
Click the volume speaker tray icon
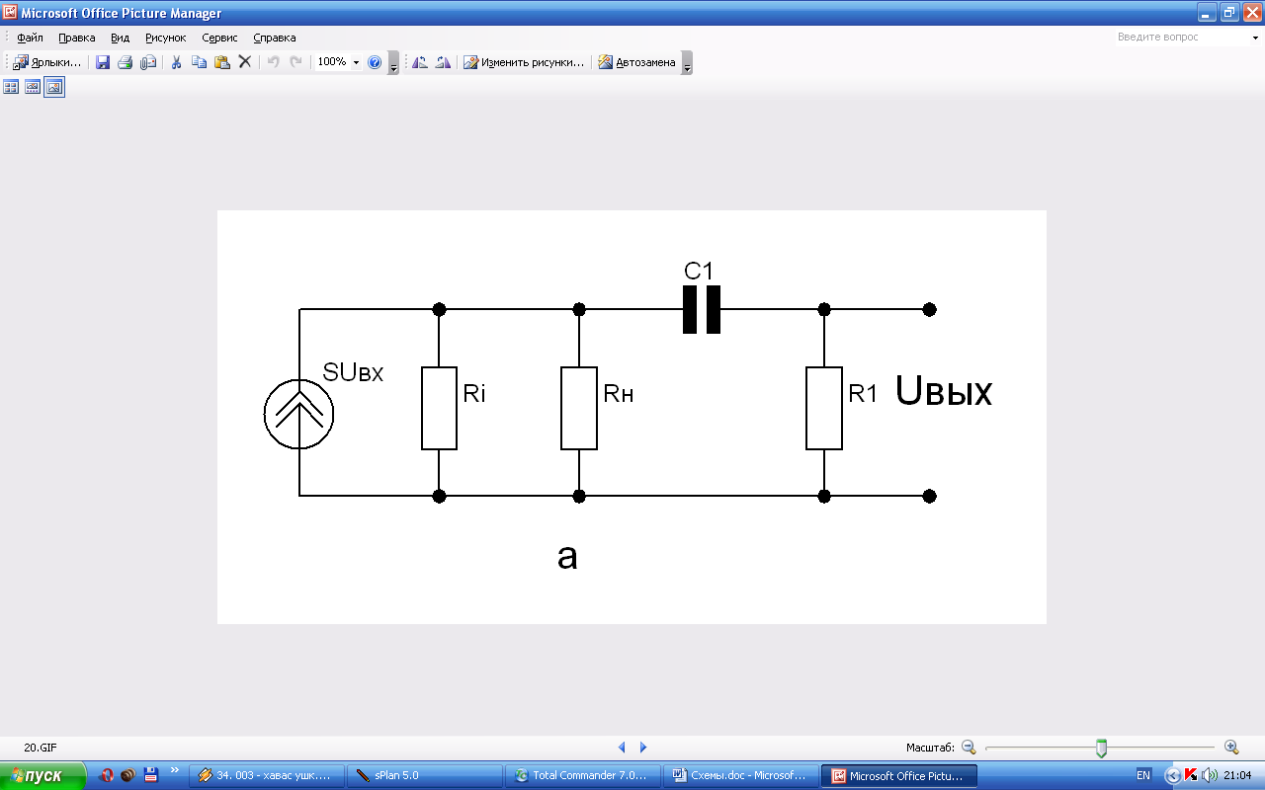point(1209,776)
